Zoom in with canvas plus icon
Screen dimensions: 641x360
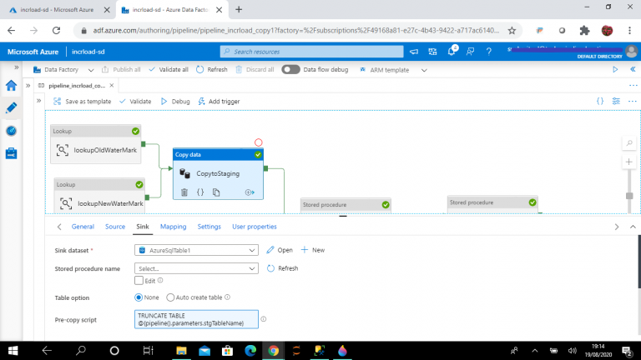coord(629,162)
